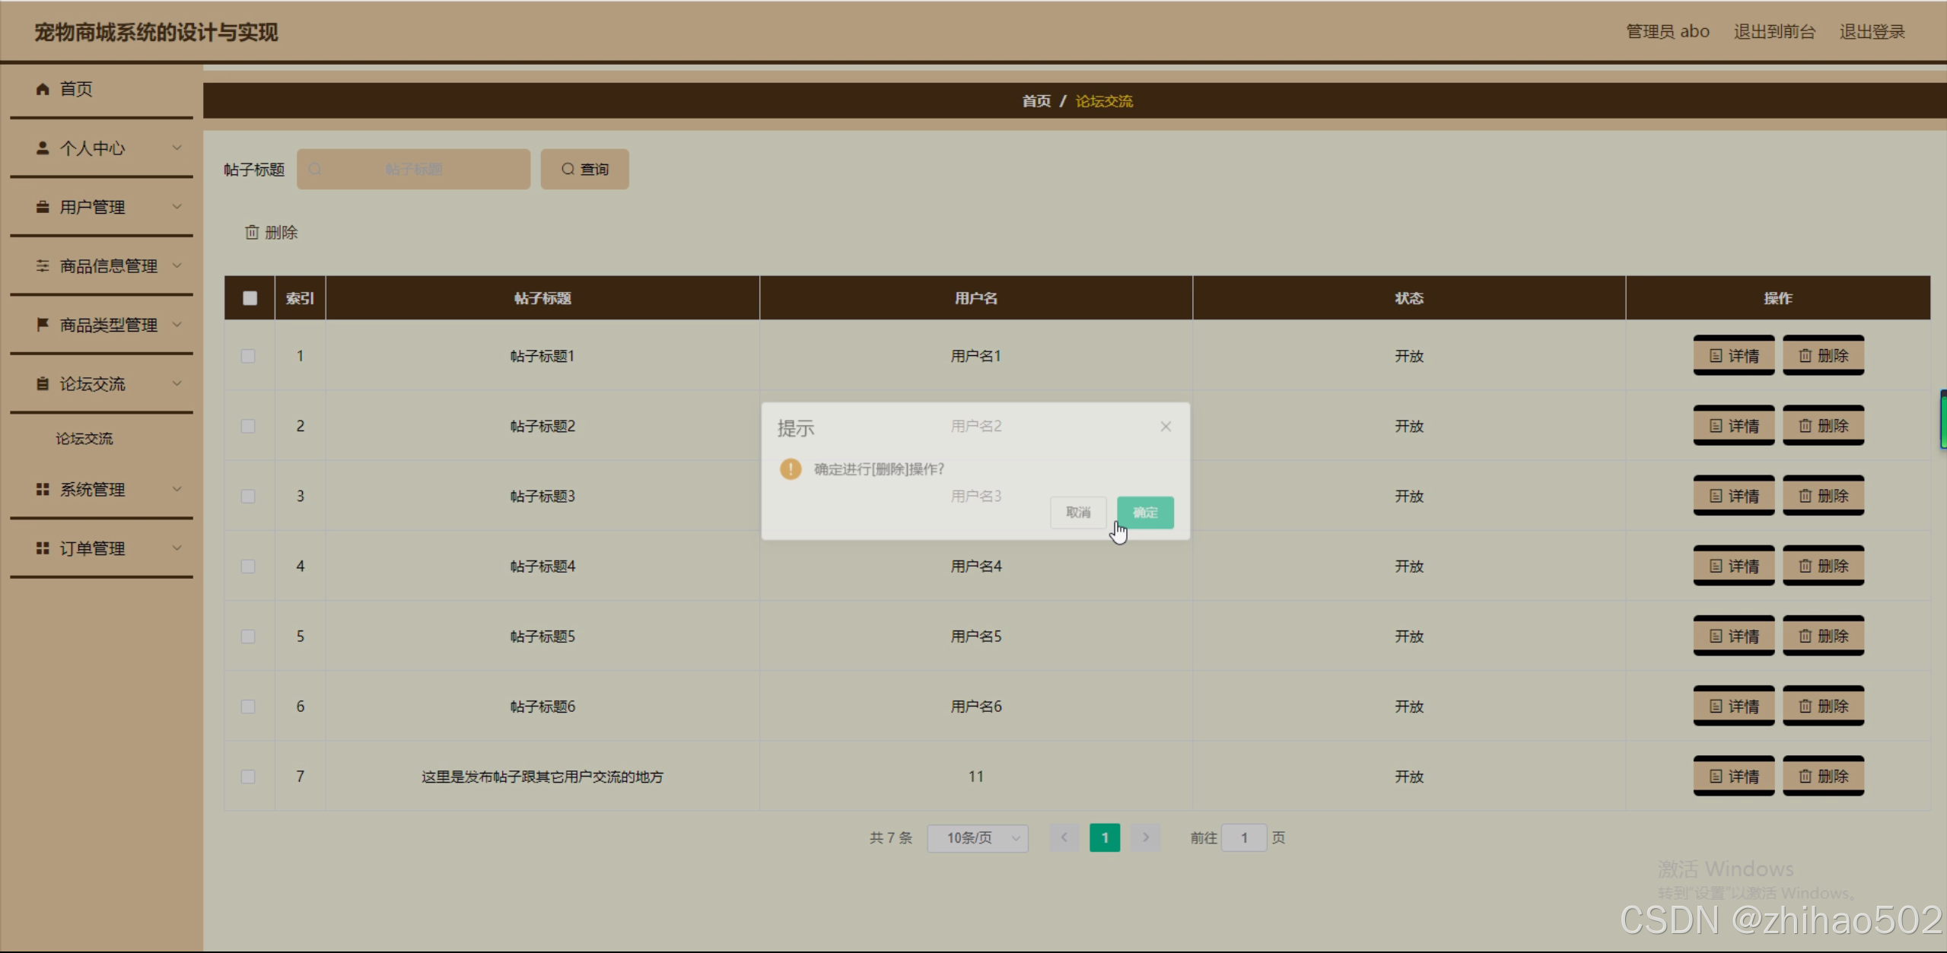This screenshot has height=953, width=1947.
Task: Expand the 商品信息管理 menu chevron
Action: 177,265
